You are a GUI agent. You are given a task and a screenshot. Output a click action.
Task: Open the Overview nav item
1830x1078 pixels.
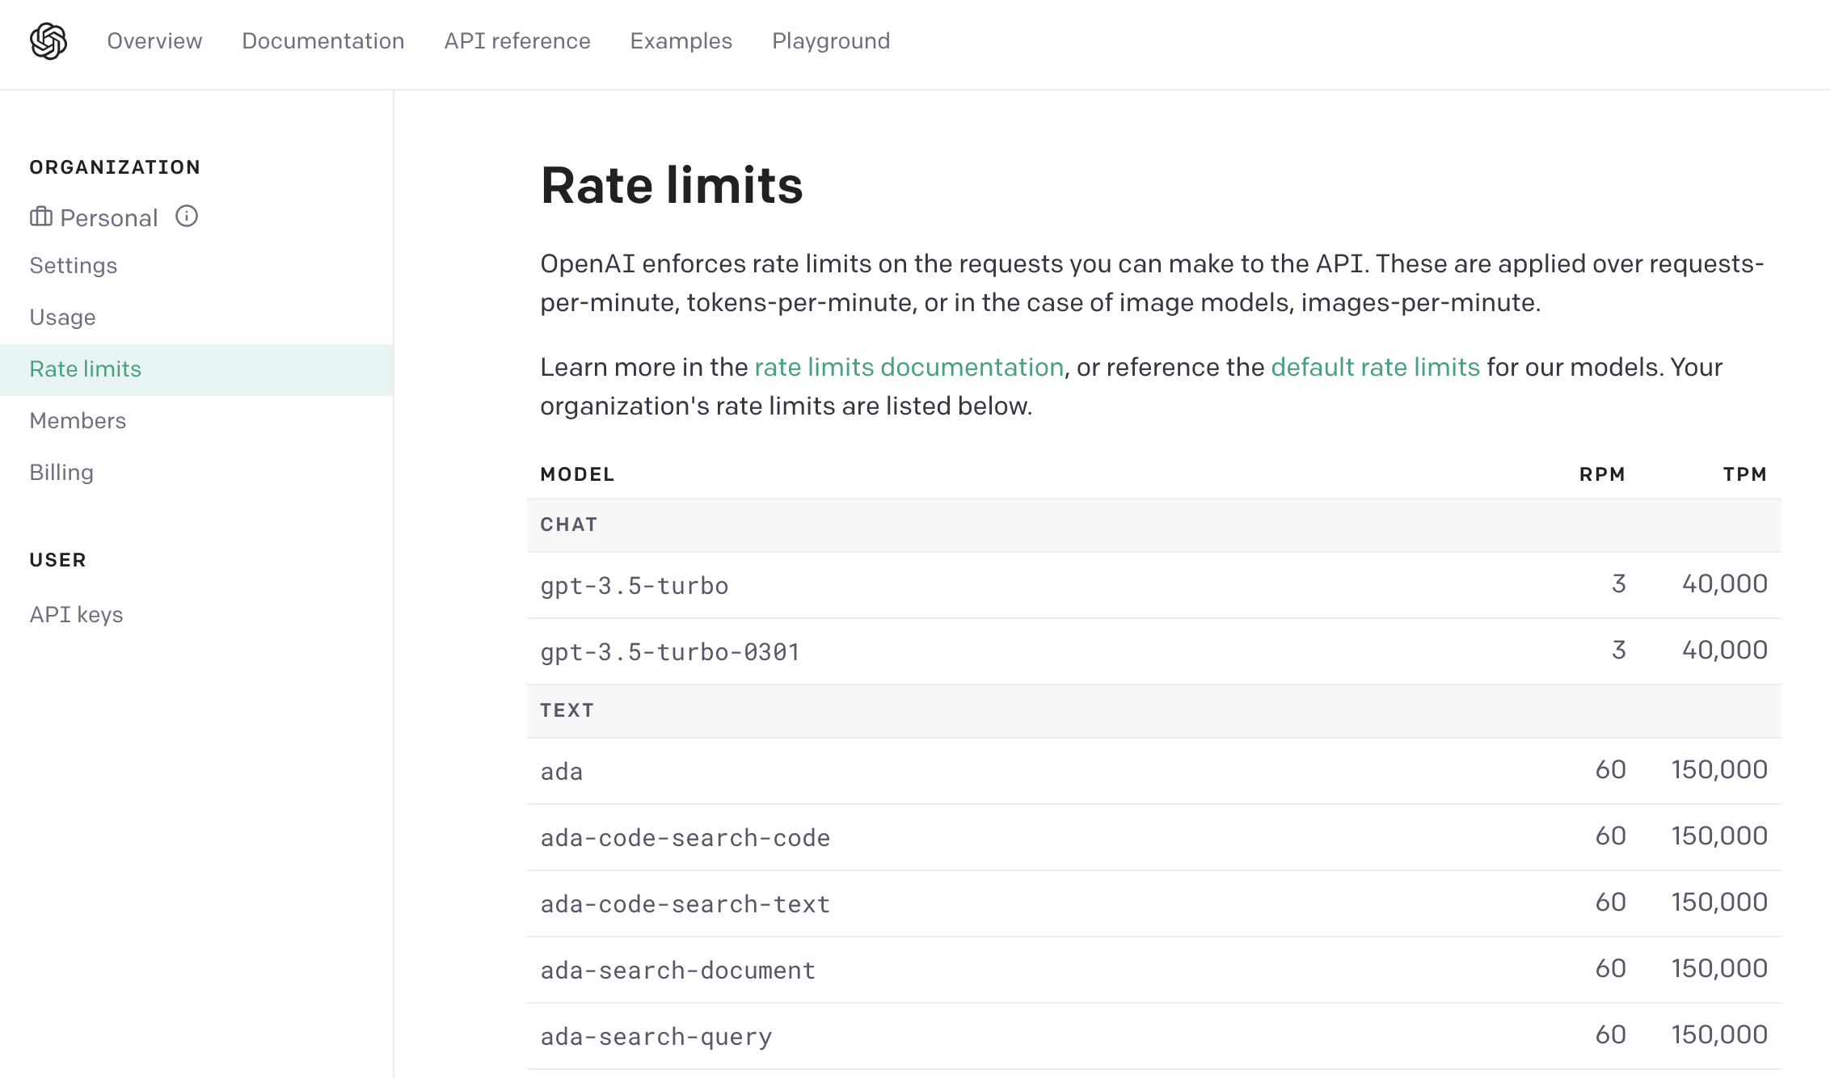(154, 41)
